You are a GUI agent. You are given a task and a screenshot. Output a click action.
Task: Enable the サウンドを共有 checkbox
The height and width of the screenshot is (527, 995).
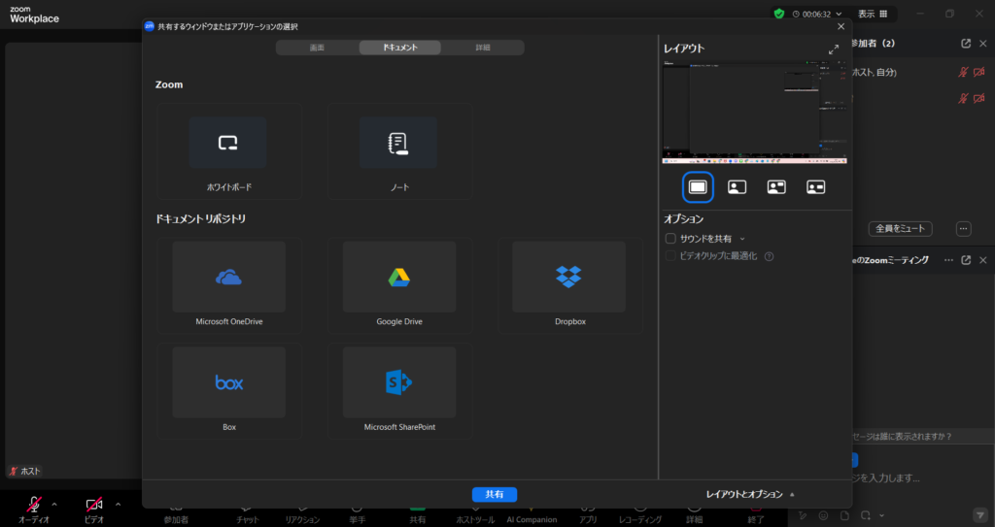pyautogui.click(x=670, y=238)
